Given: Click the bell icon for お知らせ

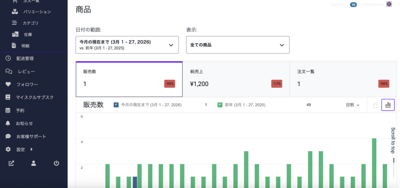Looking at the screenshot, I should coord(8,123).
